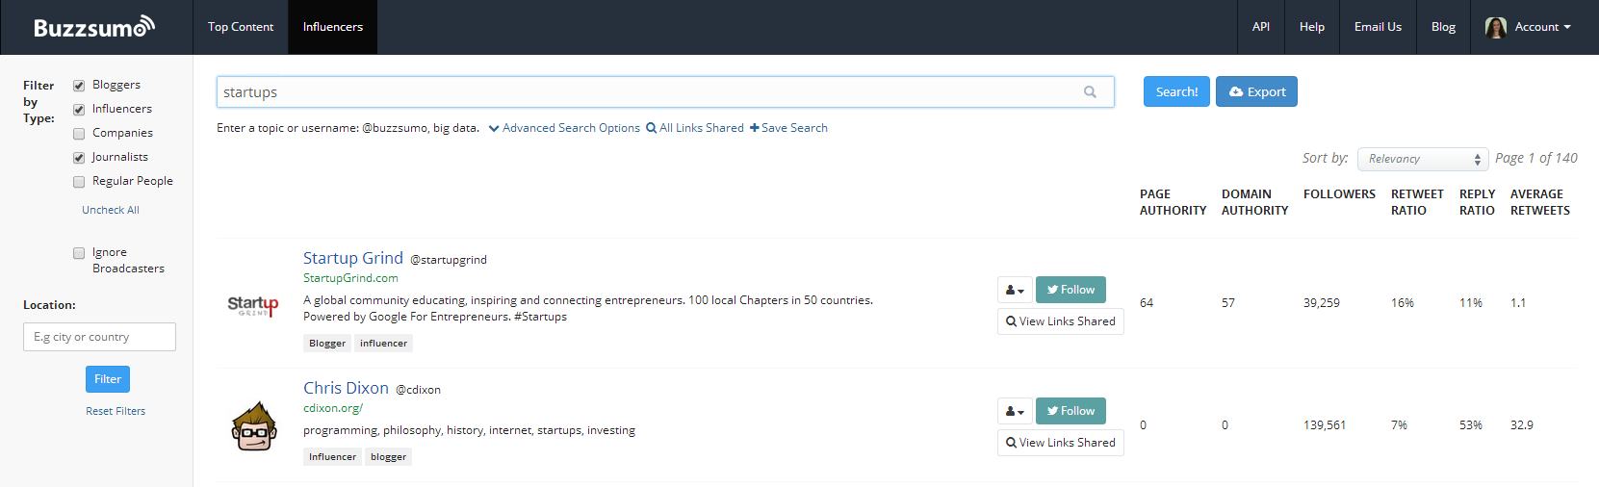Viewport: 1599px width, 487px height.
Task: Click Chris Dixon's Influencer tag
Action: [332, 457]
